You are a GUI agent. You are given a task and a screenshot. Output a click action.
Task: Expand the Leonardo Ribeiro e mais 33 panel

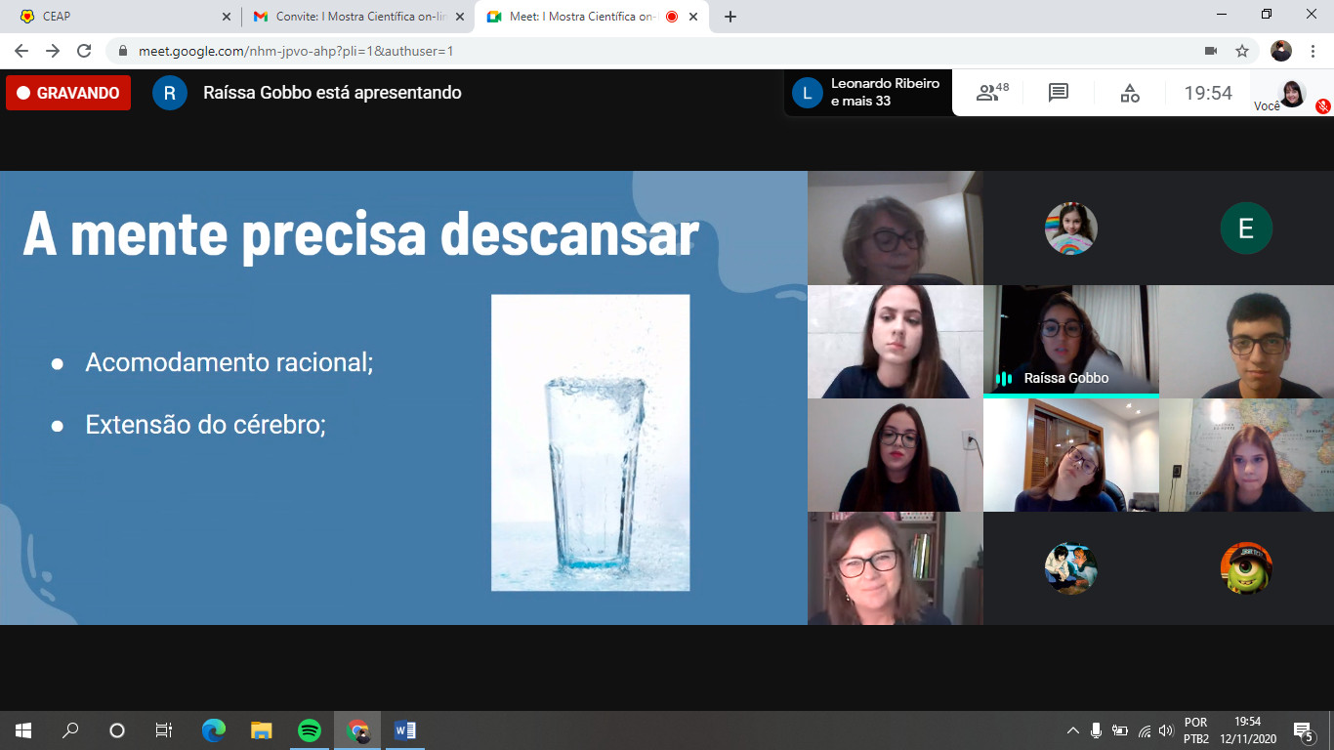coord(867,93)
